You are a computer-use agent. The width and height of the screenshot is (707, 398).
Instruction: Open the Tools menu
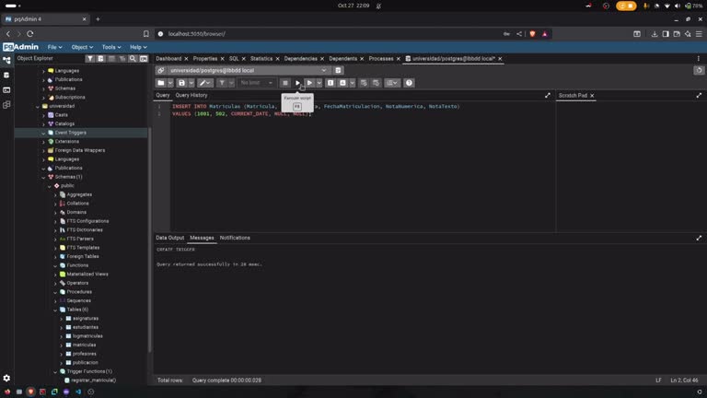coord(110,47)
